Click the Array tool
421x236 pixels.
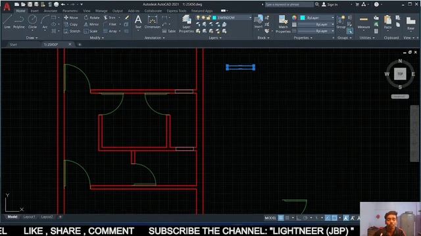[110, 31]
